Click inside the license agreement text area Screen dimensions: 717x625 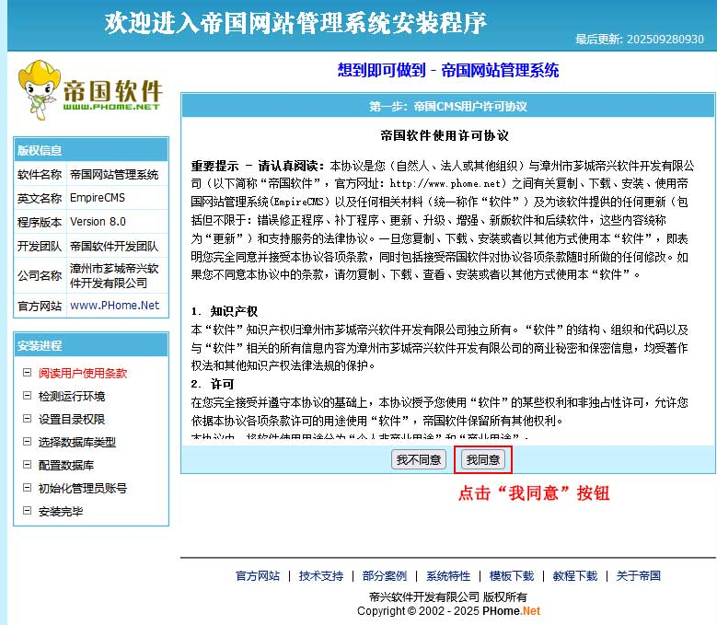coord(447,276)
